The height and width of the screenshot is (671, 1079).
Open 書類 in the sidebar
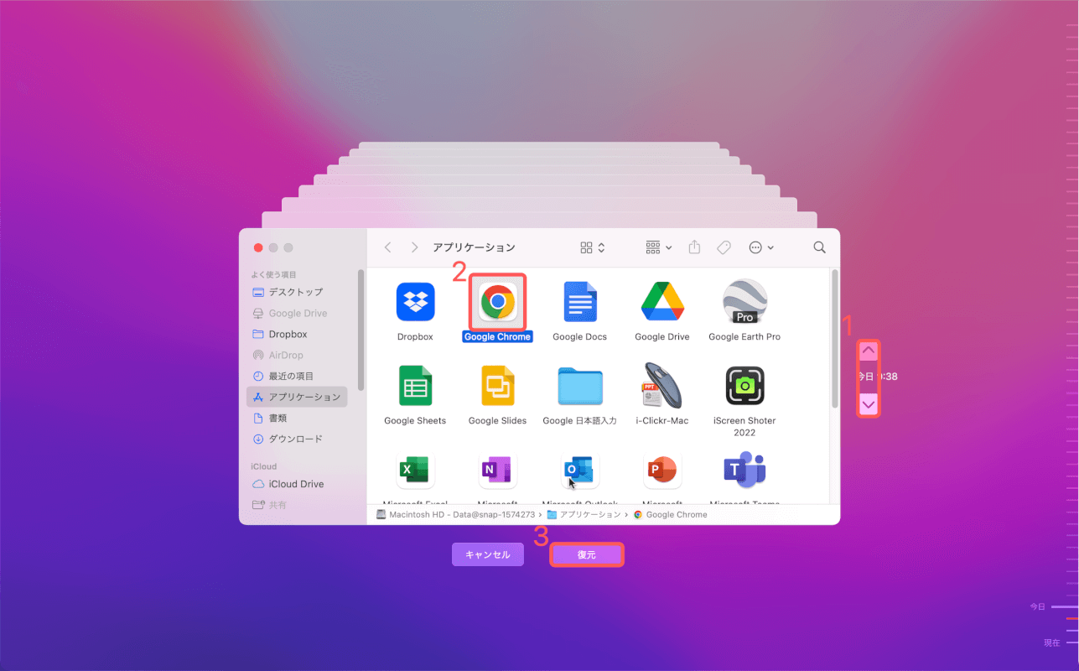297,418
